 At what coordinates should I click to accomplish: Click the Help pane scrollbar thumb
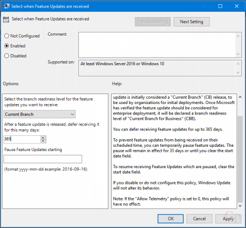click(240, 159)
